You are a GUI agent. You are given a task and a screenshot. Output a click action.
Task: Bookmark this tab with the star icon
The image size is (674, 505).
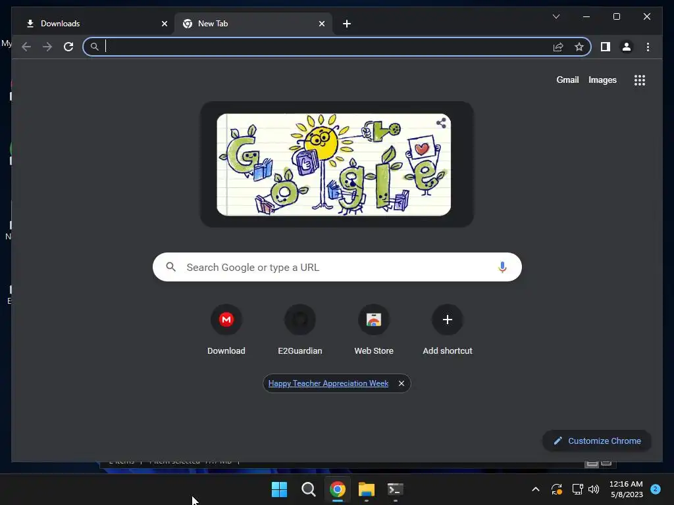tap(579, 47)
